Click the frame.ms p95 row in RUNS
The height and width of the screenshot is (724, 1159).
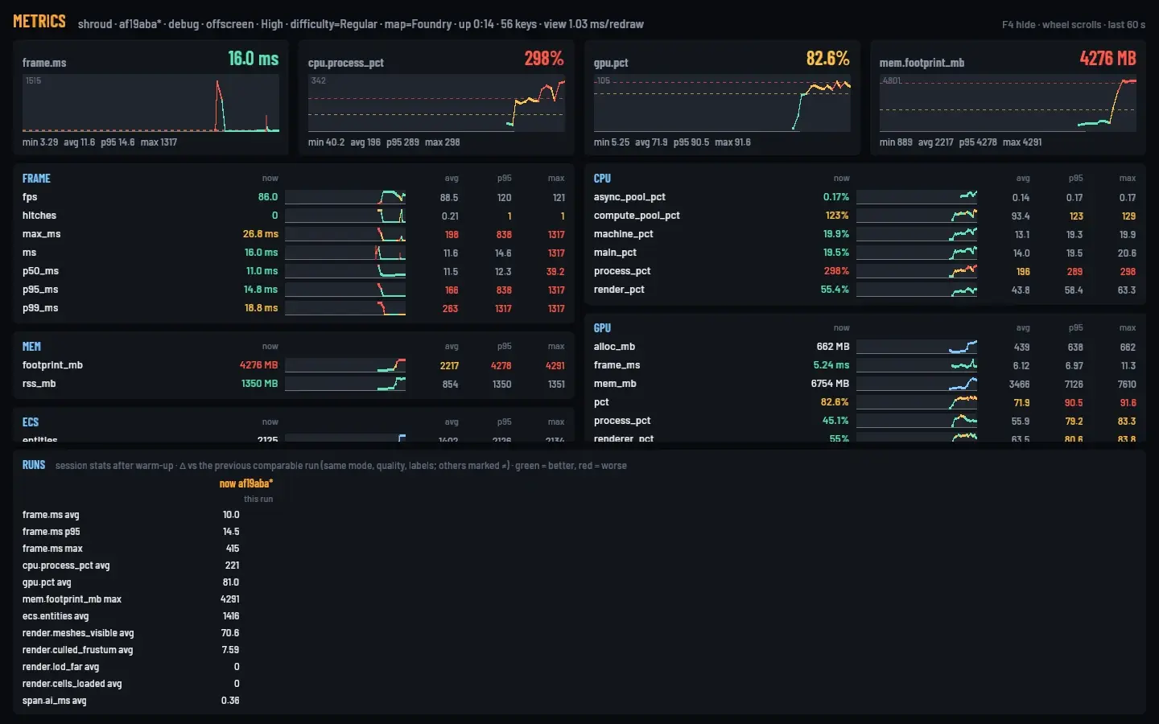coord(131,532)
